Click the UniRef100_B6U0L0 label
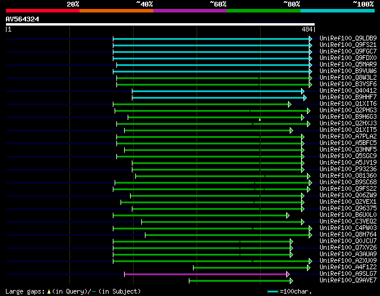Image resolution: width=380 pixels, height=296 pixels. (348, 215)
